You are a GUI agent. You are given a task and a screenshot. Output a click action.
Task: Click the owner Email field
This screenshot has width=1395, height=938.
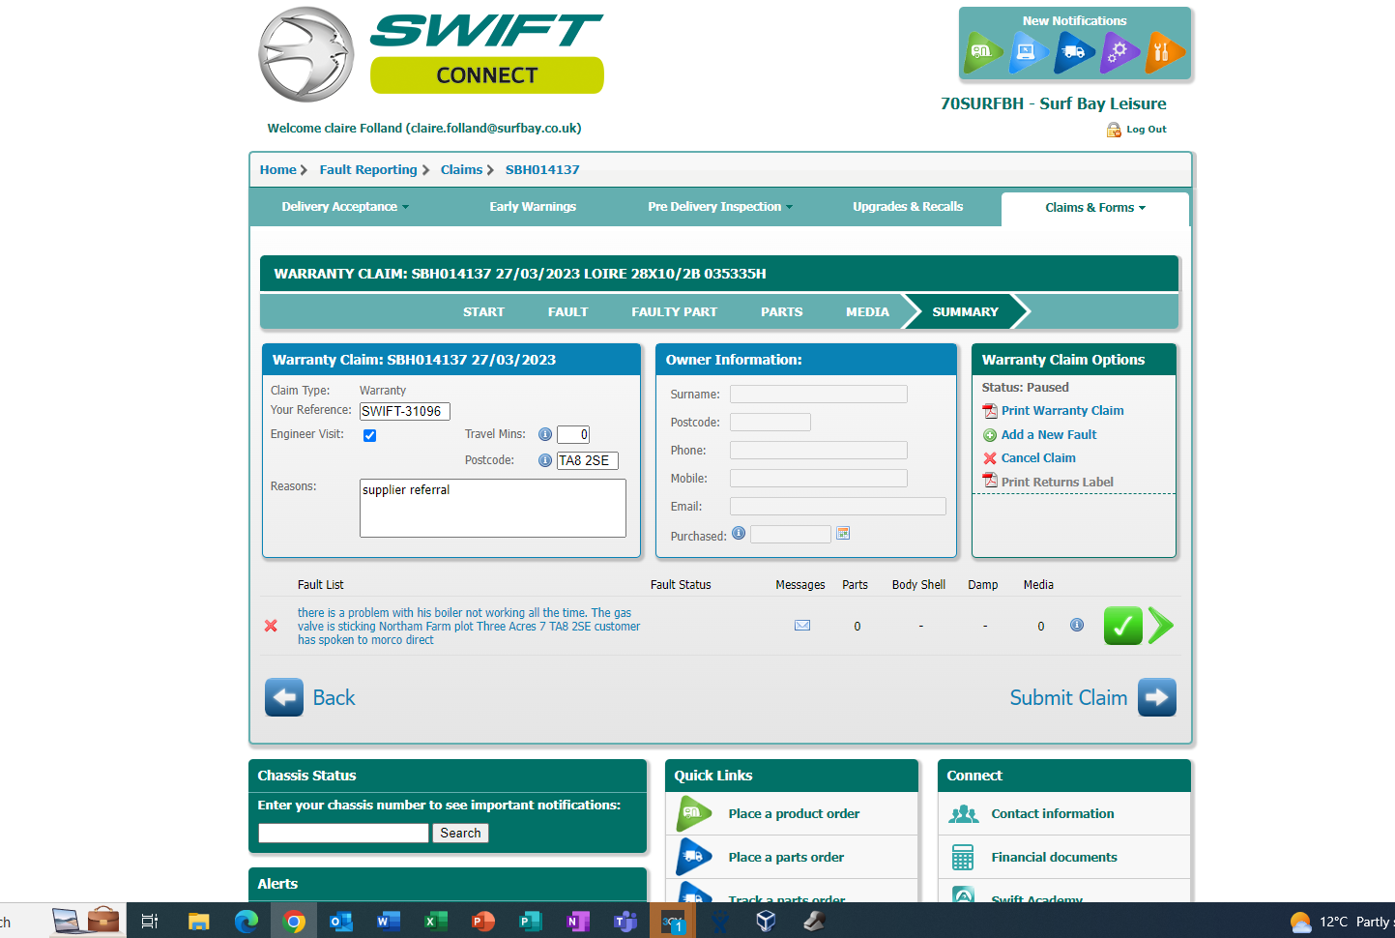pyautogui.click(x=838, y=507)
